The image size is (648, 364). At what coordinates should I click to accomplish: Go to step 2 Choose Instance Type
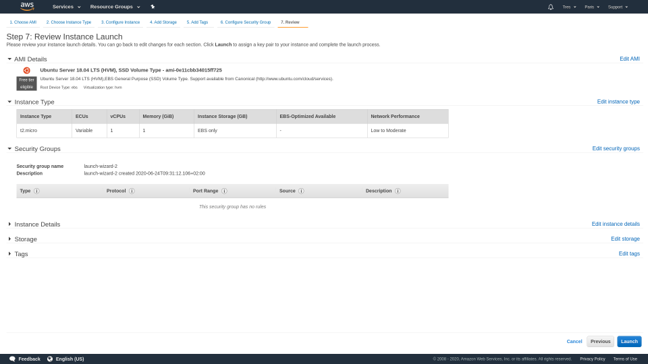tap(69, 22)
